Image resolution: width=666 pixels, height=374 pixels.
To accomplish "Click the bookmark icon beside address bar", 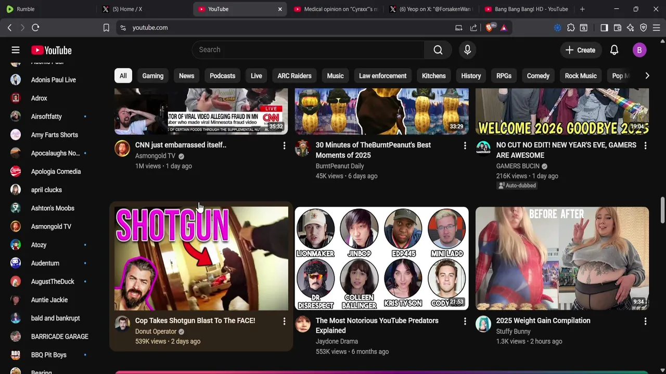I will coord(106,28).
